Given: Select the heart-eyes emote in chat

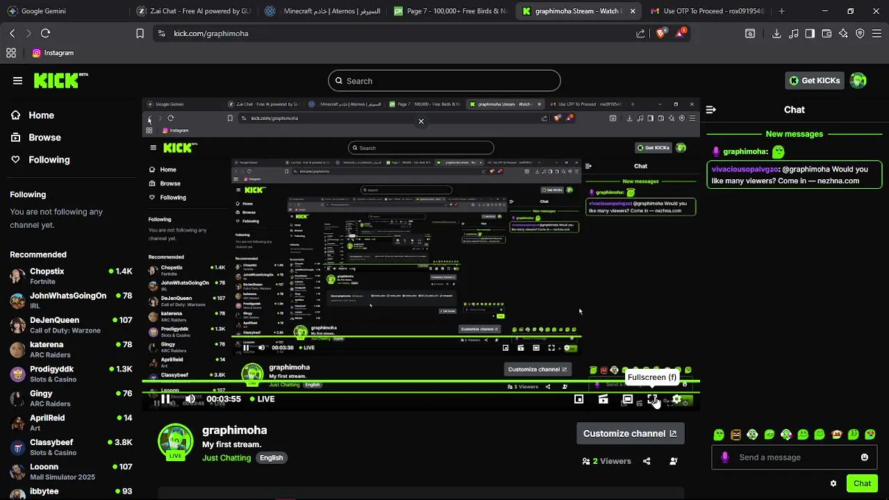Looking at the screenshot, I should [870, 435].
